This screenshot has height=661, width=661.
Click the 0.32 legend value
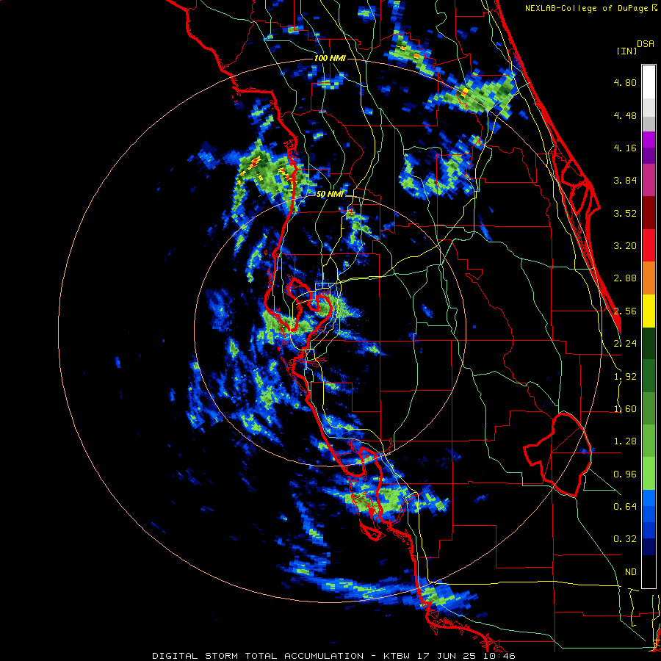click(x=625, y=539)
